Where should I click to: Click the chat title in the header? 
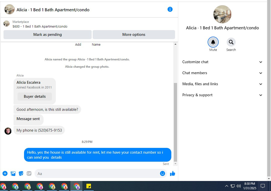click(x=53, y=10)
